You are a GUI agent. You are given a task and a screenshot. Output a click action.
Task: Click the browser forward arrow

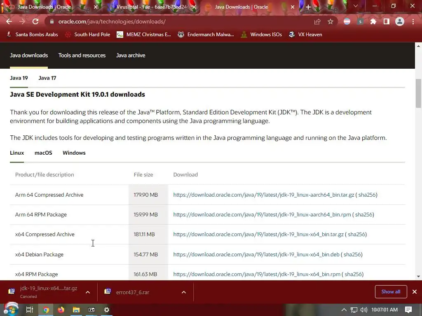(22, 21)
